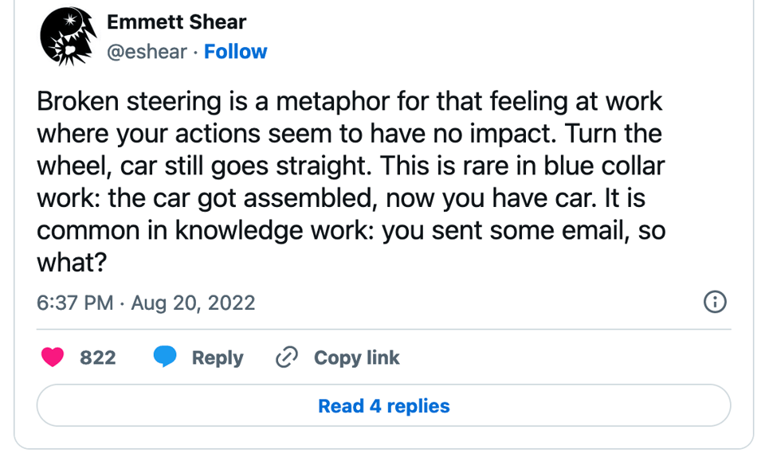Click the 822 likes count
This screenshot has width=765, height=461.
pyautogui.click(x=97, y=357)
